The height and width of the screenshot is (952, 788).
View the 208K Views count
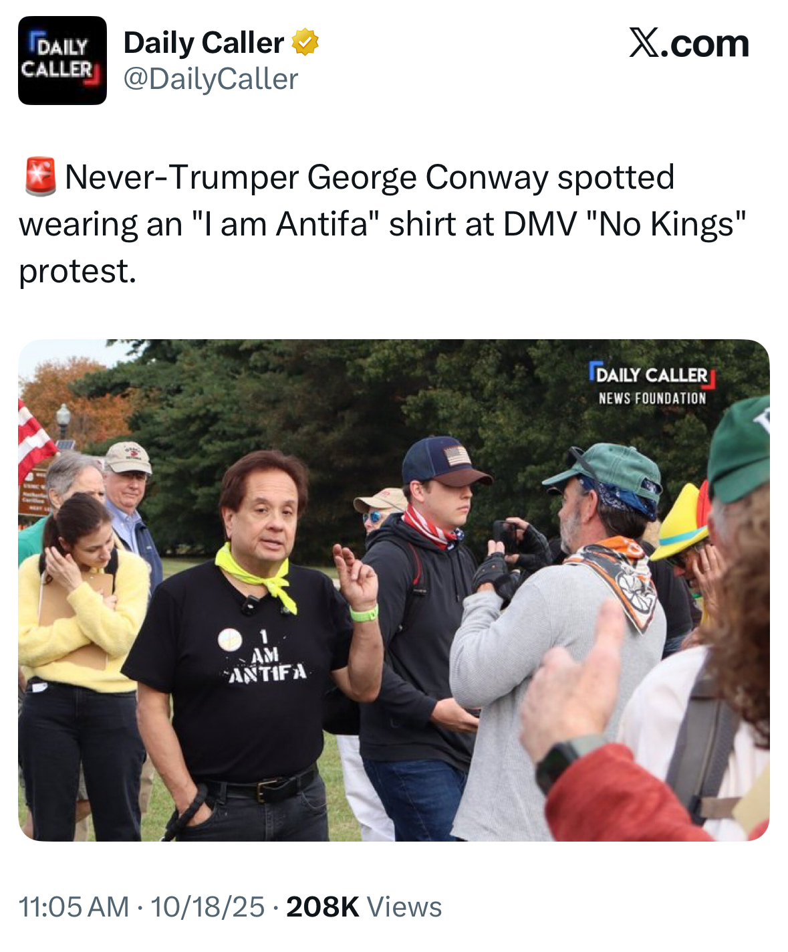[x=364, y=907]
